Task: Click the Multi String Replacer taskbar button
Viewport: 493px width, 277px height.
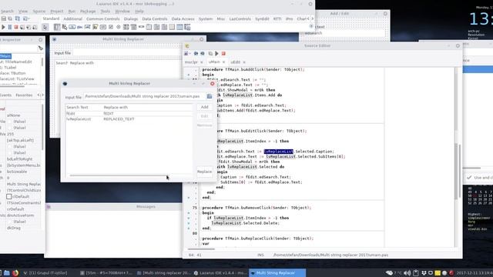Action: (x=277, y=273)
